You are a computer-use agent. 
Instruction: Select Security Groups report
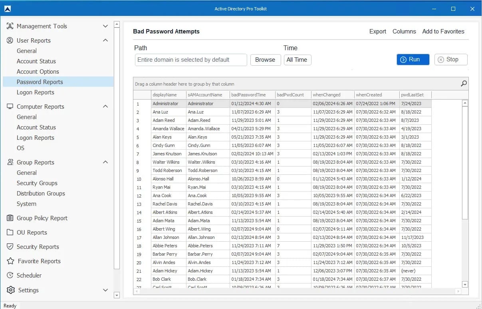pos(37,183)
